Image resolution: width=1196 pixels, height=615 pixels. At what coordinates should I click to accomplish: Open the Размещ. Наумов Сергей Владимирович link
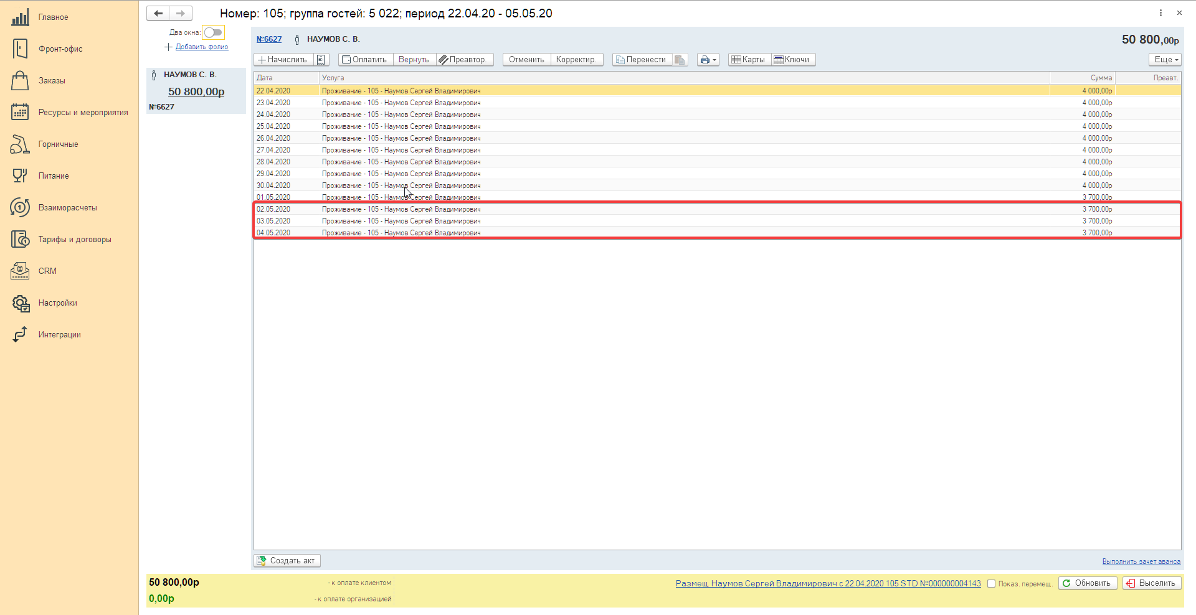tap(828, 584)
